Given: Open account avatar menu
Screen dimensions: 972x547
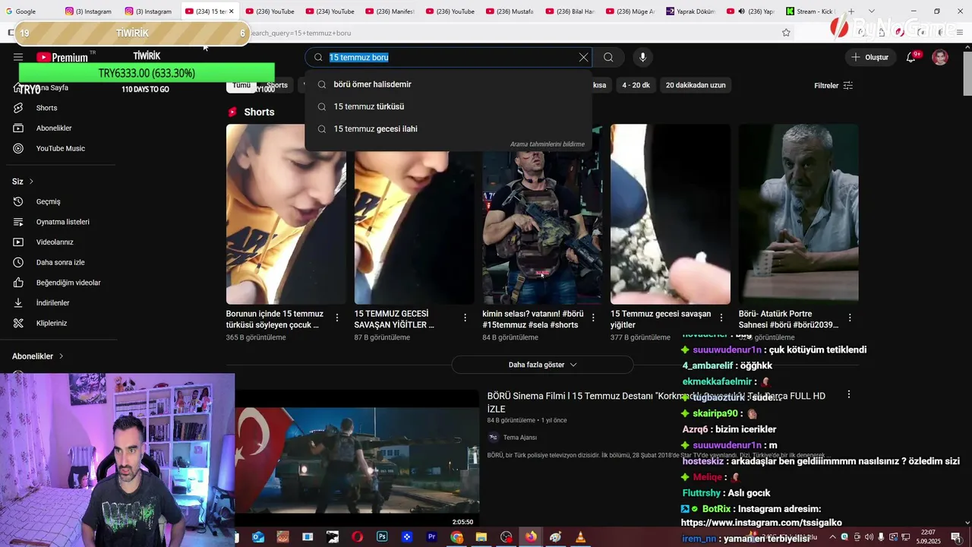Looking at the screenshot, I should pos(940,57).
